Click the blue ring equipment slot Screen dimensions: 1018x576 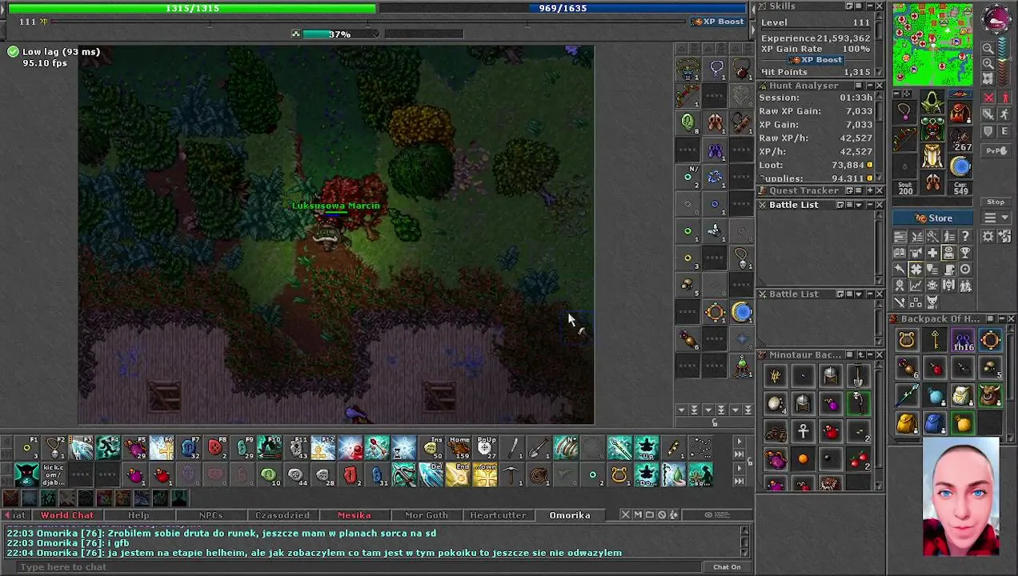[x=960, y=166]
